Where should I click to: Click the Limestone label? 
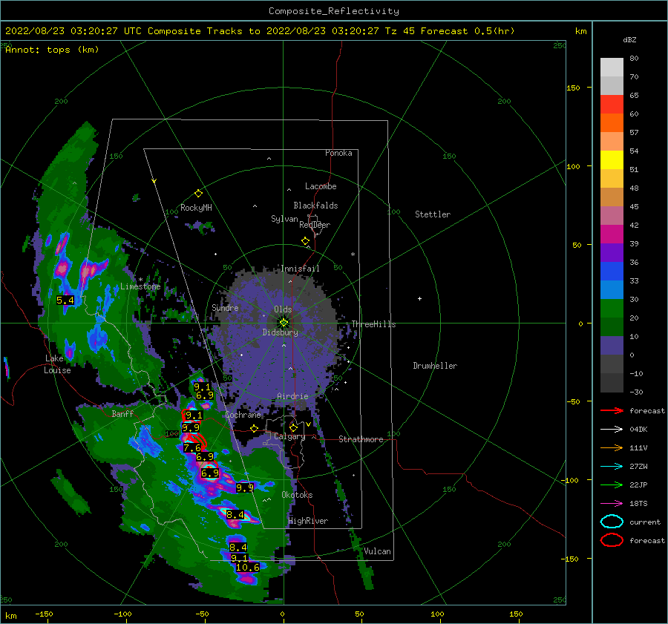[140, 286]
